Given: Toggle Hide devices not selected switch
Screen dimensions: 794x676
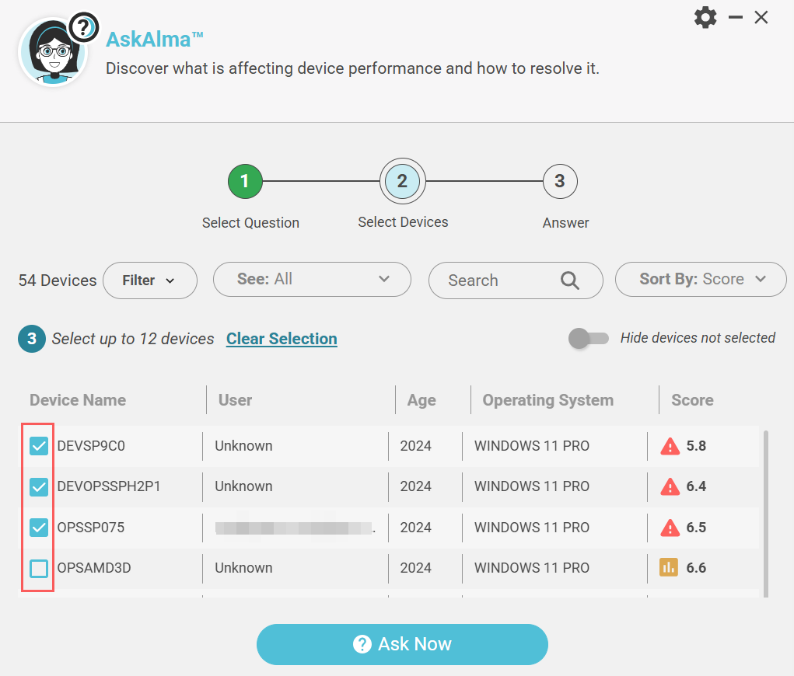Looking at the screenshot, I should click(589, 338).
